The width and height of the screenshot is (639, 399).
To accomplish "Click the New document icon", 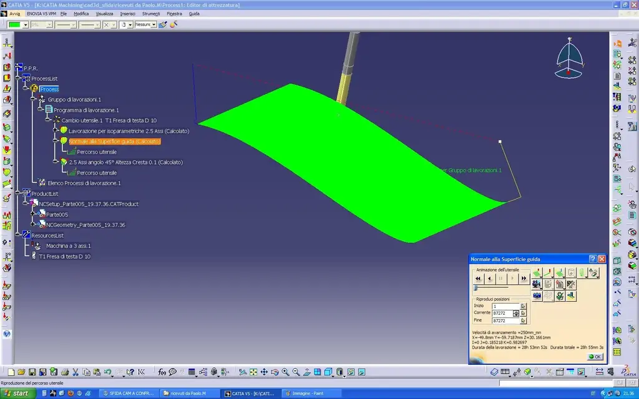I will click(x=12, y=372).
